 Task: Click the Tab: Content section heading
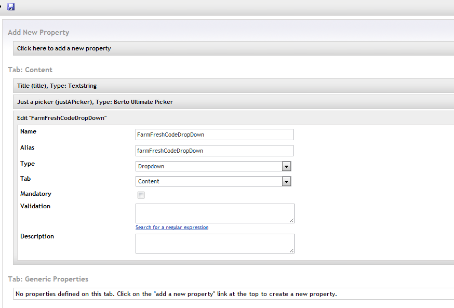click(x=30, y=70)
